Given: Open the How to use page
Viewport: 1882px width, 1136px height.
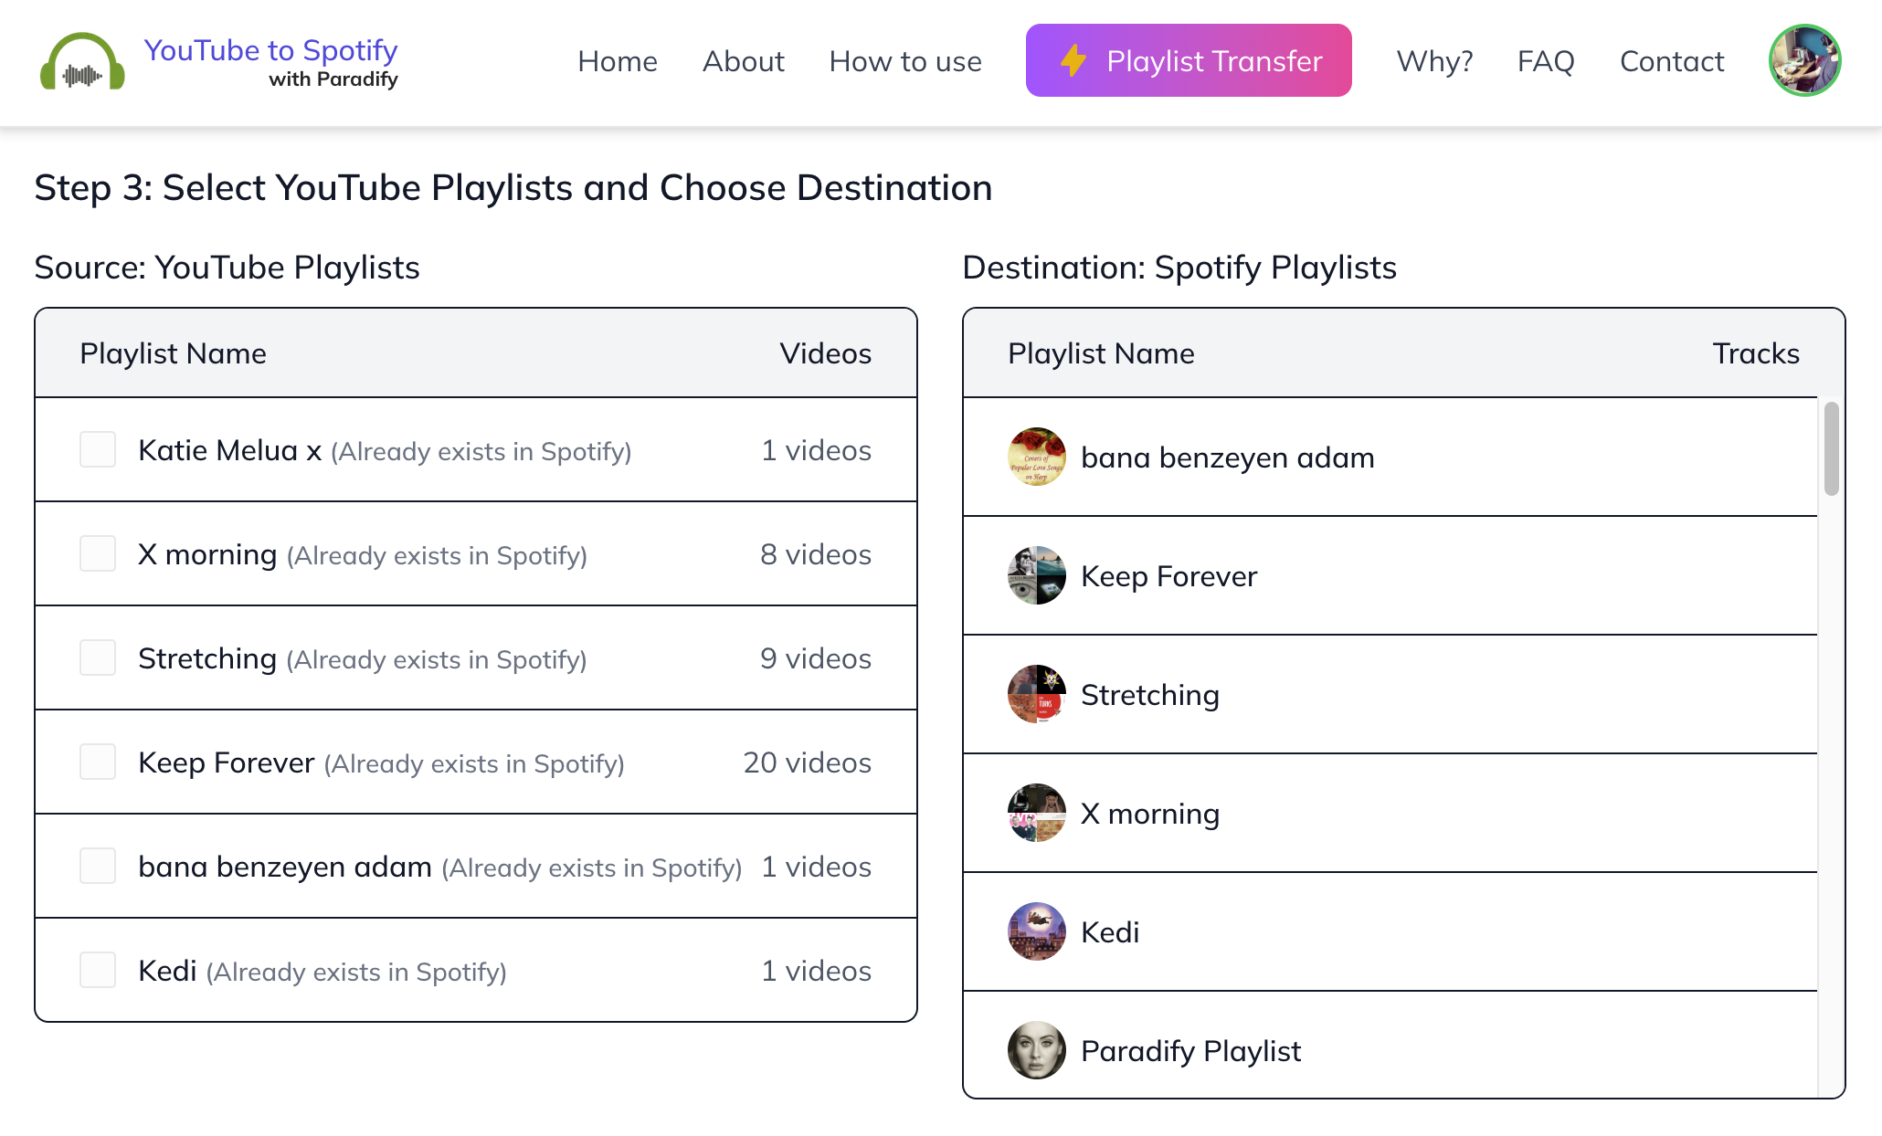Looking at the screenshot, I should point(905,61).
